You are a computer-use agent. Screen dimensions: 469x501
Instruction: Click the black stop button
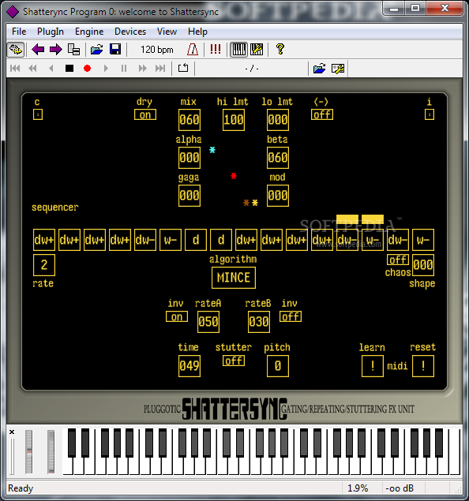pos(69,69)
